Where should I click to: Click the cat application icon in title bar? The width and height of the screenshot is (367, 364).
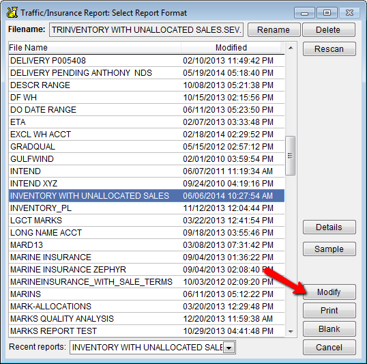[x=12, y=13]
